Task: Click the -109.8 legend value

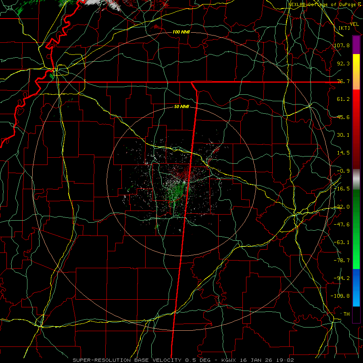Action: 340,296
